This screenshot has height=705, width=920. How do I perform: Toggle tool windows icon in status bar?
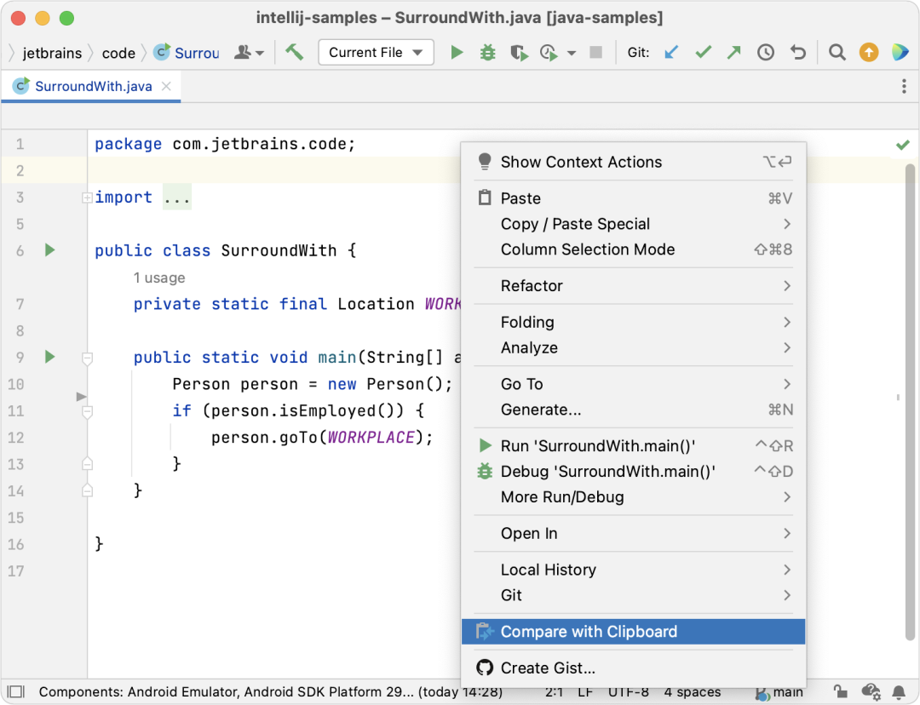(16, 691)
